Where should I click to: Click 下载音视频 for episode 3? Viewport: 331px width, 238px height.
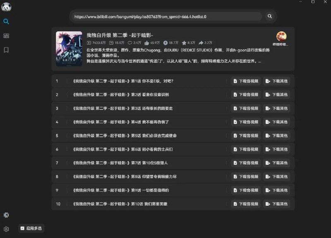pos(246,108)
